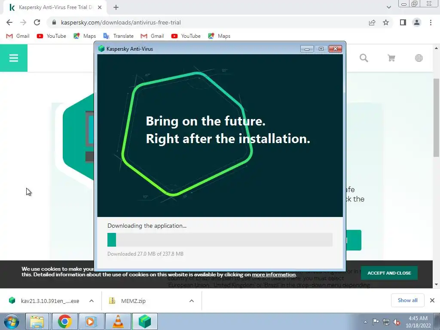
Task: Open the Chrome three-dot menu
Action: click(x=431, y=22)
